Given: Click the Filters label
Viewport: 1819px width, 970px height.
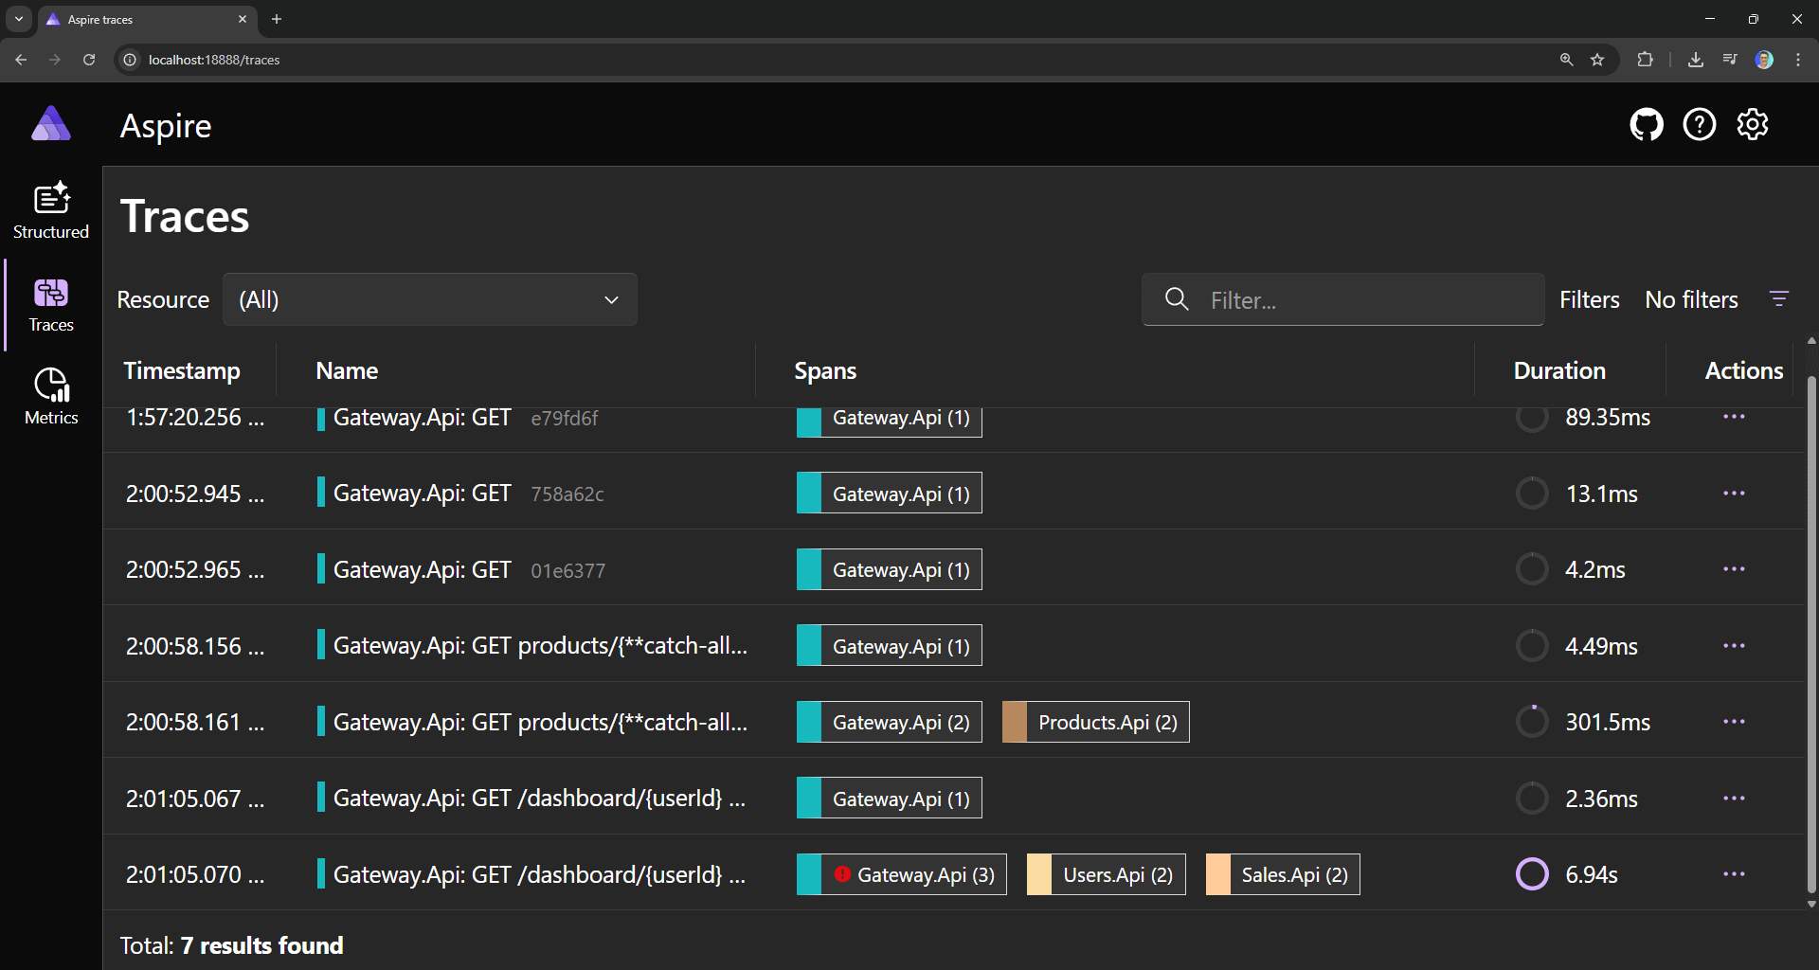Looking at the screenshot, I should pos(1590,299).
